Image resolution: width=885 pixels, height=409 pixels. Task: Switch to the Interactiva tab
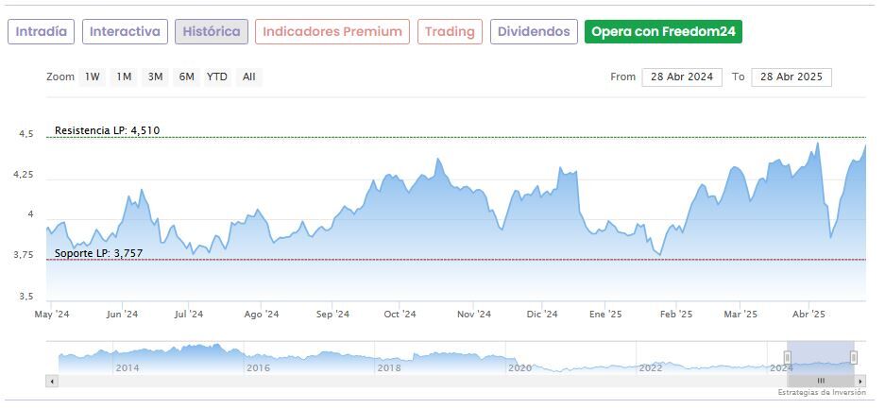(x=126, y=32)
